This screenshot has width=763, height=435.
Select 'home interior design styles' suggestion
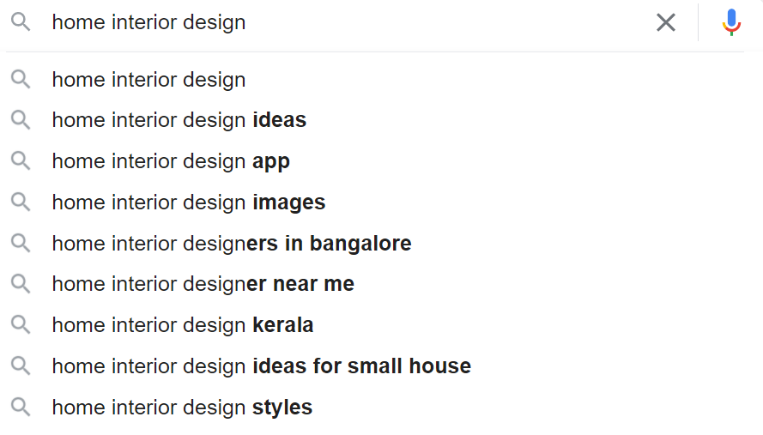[x=182, y=408]
